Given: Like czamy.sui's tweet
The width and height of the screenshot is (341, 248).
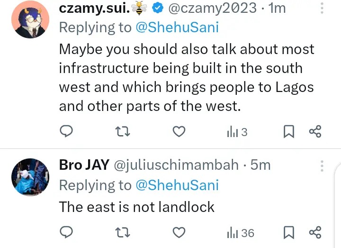Looking at the screenshot, I should click(x=178, y=132).
